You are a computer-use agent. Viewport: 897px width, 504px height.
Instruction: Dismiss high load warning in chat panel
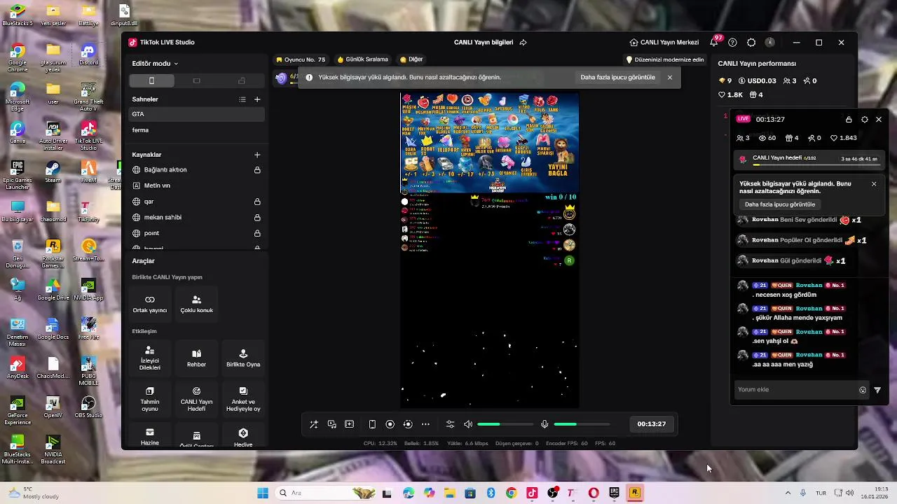tap(874, 184)
